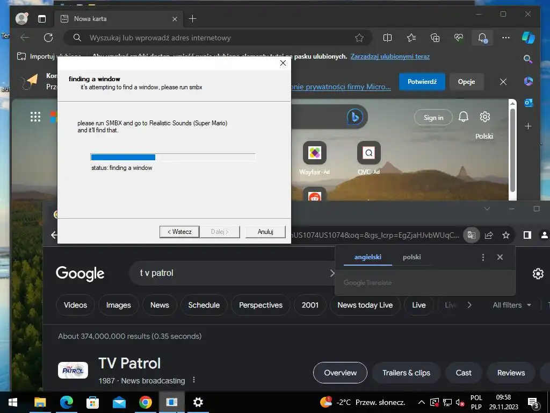Filter results by Videos
Viewport: 550px width, 413px height.
75,305
